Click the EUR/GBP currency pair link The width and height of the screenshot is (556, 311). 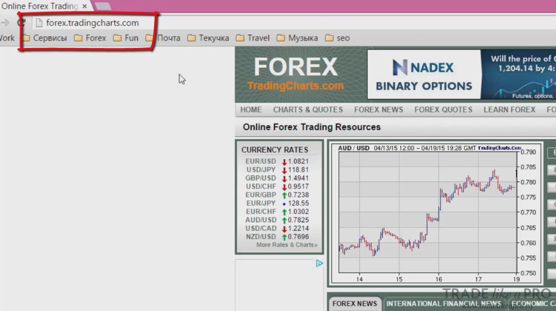click(260, 195)
